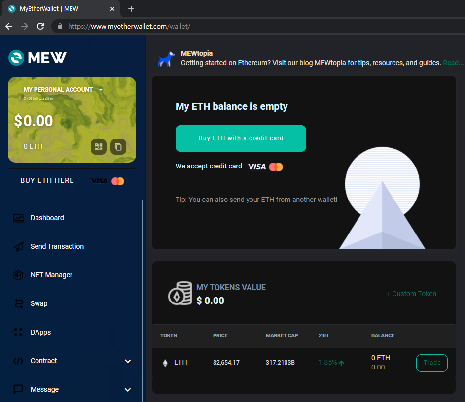Click My ETH balance is empty heading
The width and height of the screenshot is (465, 402).
tap(232, 106)
